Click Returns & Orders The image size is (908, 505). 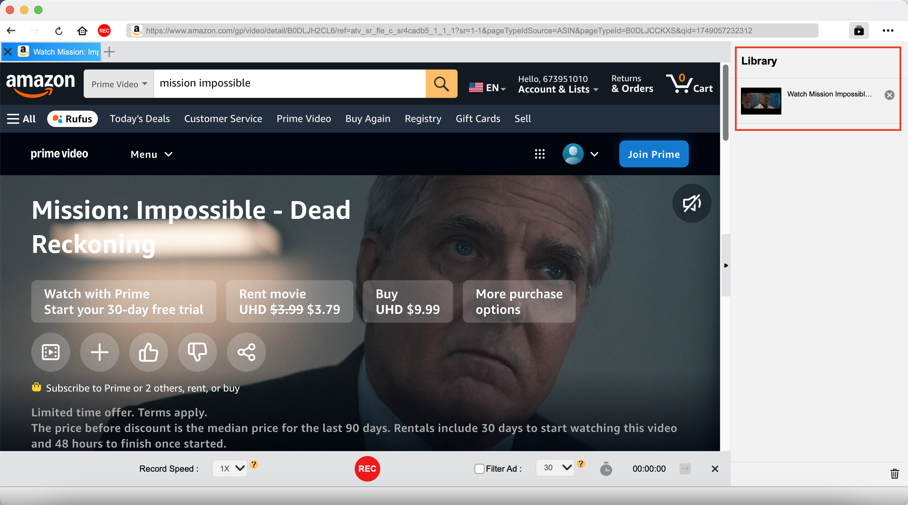pos(632,84)
